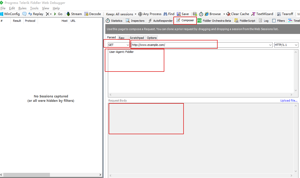Click the Go resume button
This screenshot has height=178, width=300.
(x=58, y=14)
